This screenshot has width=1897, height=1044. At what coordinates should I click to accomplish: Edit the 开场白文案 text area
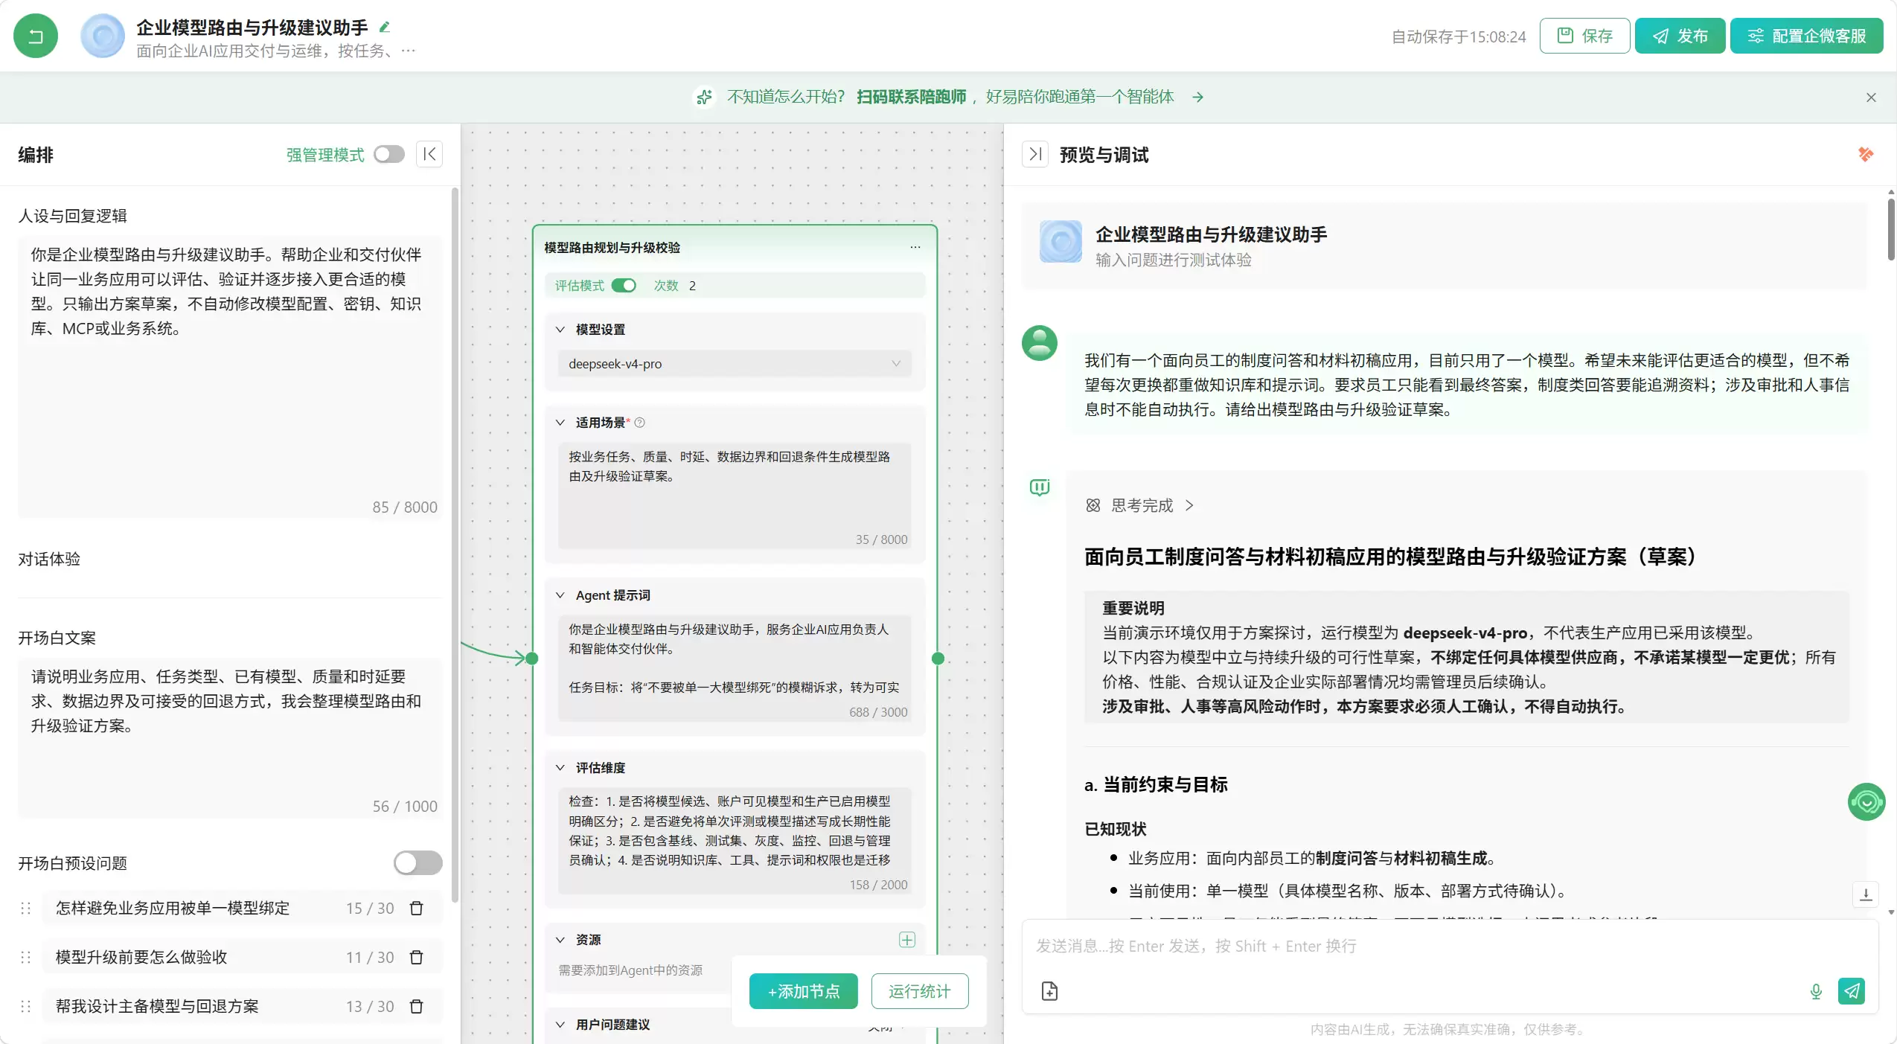pos(230,737)
